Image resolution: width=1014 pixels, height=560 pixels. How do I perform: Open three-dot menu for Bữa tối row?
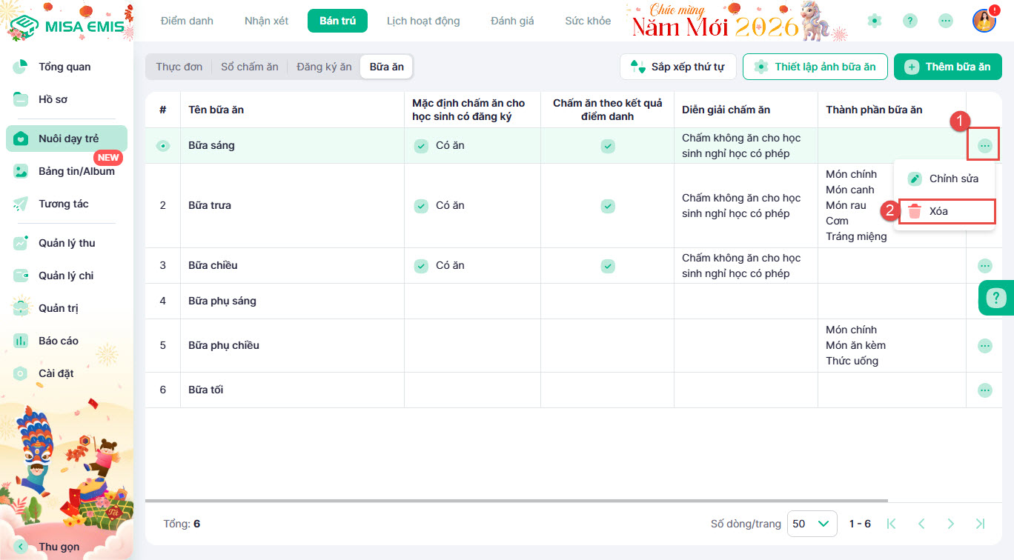point(984,390)
